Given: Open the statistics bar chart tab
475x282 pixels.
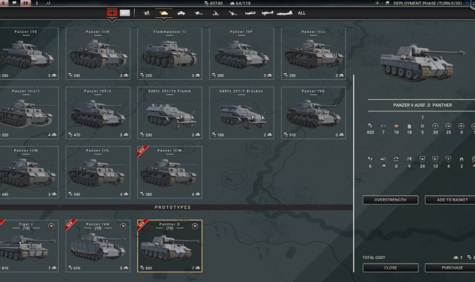Looking at the screenshot, I should 48,3.
